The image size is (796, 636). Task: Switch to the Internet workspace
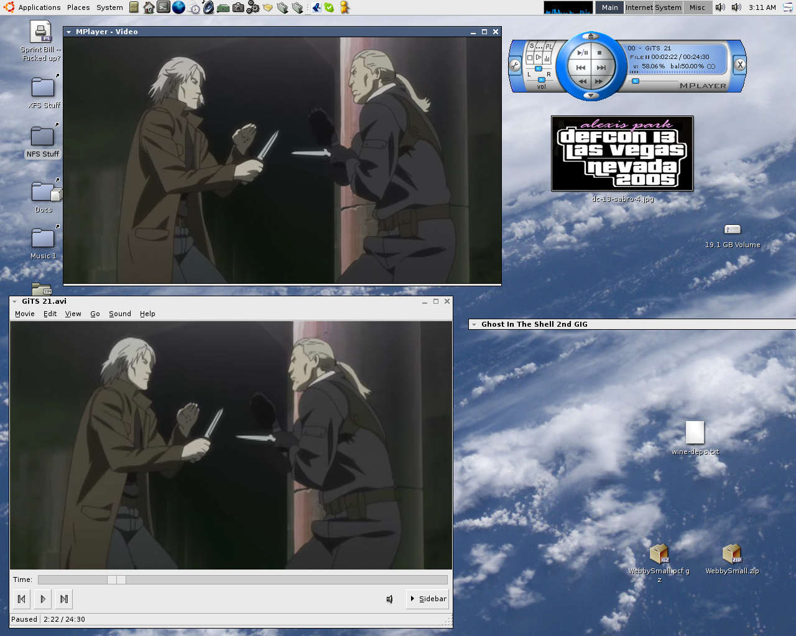[x=639, y=7]
